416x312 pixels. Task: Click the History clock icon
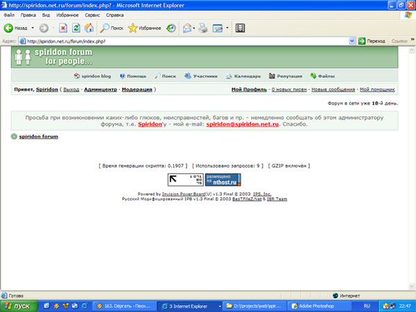[171, 28]
